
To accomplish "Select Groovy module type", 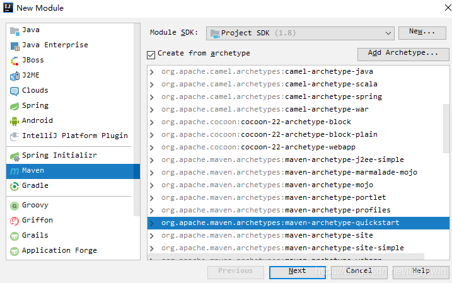I will point(70,205).
